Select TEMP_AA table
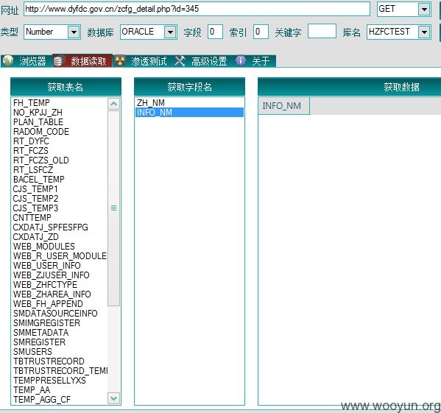This screenshot has width=441, height=413. coord(32,389)
